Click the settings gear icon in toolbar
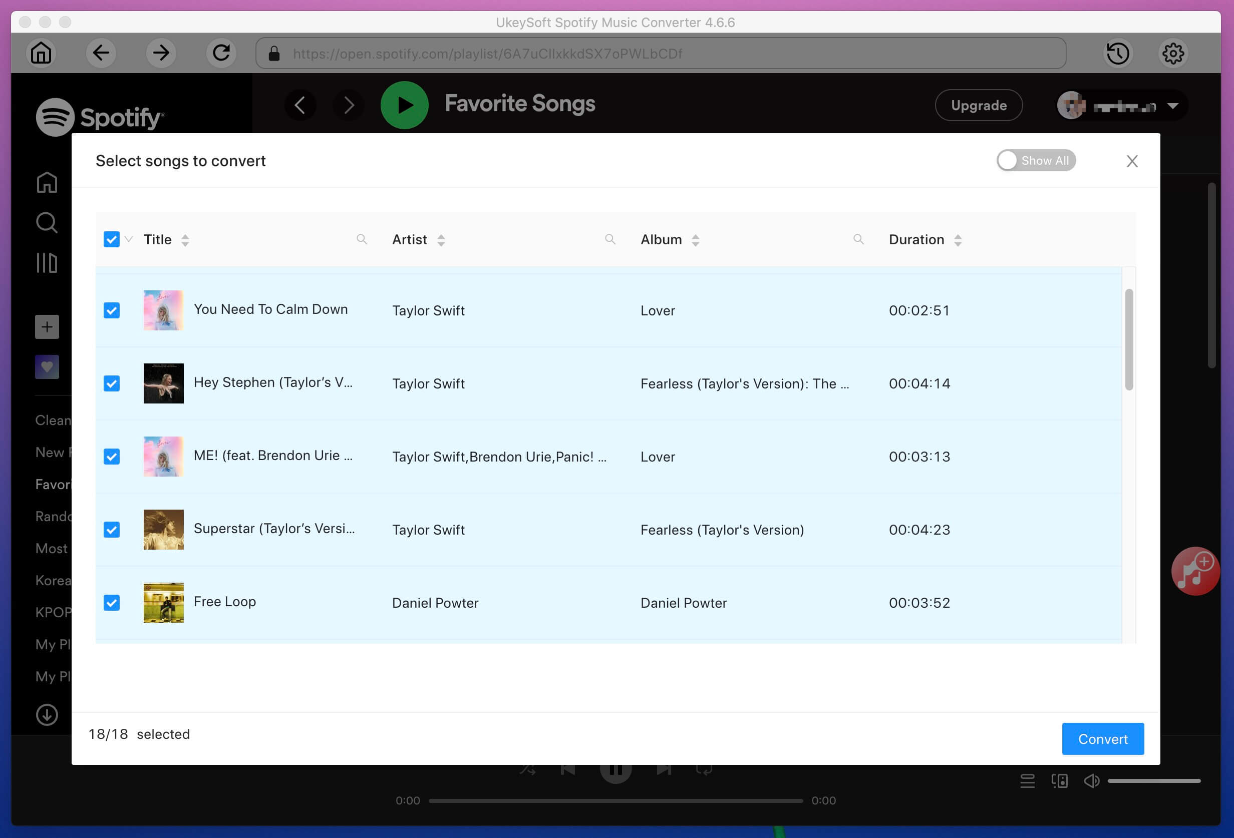 coord(1174,53)
